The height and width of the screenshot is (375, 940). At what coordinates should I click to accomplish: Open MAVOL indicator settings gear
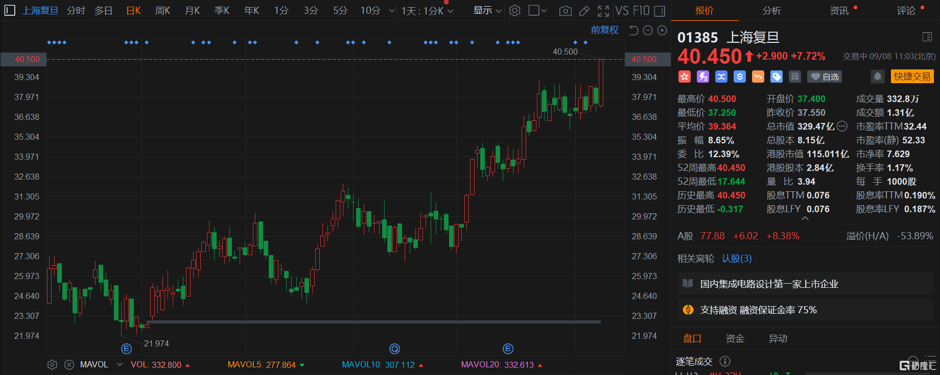point(52,365)
